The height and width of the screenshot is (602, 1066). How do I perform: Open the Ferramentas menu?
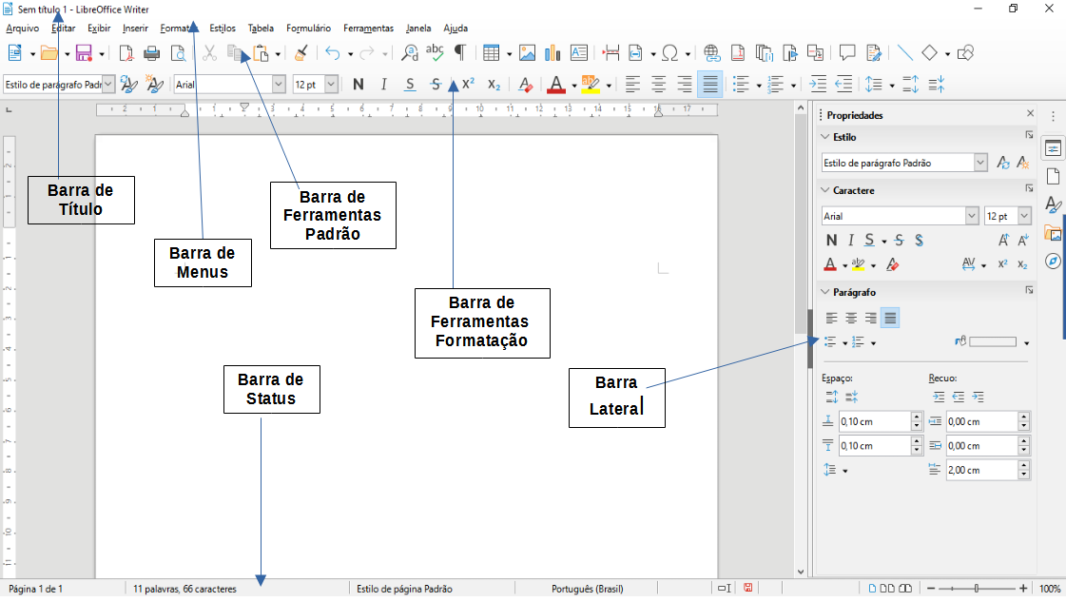click(x=368, y=28)
